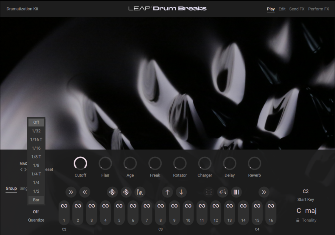Click the up arrow icon above pad 8
The image size is (335, 235).
pyautogui.click(x=167, y=192)
